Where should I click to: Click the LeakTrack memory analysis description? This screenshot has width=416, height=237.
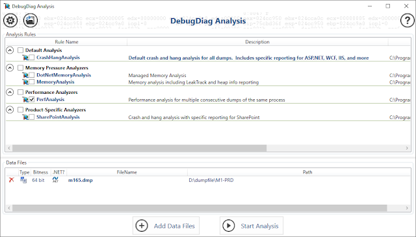tap(194, 82)
